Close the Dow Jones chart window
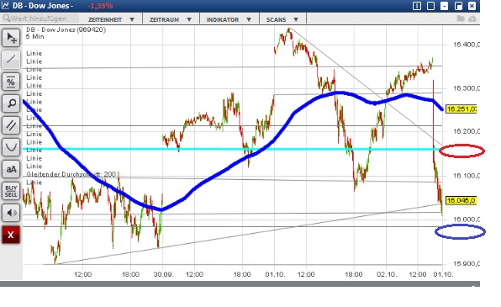Screen dimensions: 501x307 [472, 6]
